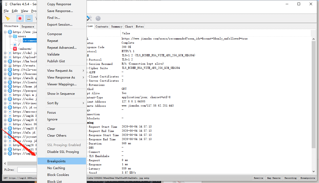This screenshot has height=183, width=319.
Task: Select Repeat Advanced... menu entry
Action: tap(62, 48)
